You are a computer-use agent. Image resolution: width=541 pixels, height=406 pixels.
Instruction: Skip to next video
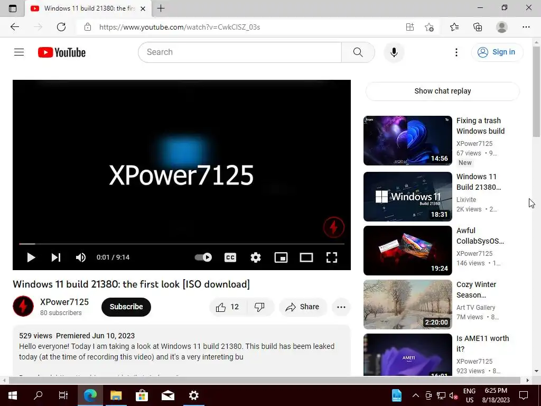click(x=56, y=257)
